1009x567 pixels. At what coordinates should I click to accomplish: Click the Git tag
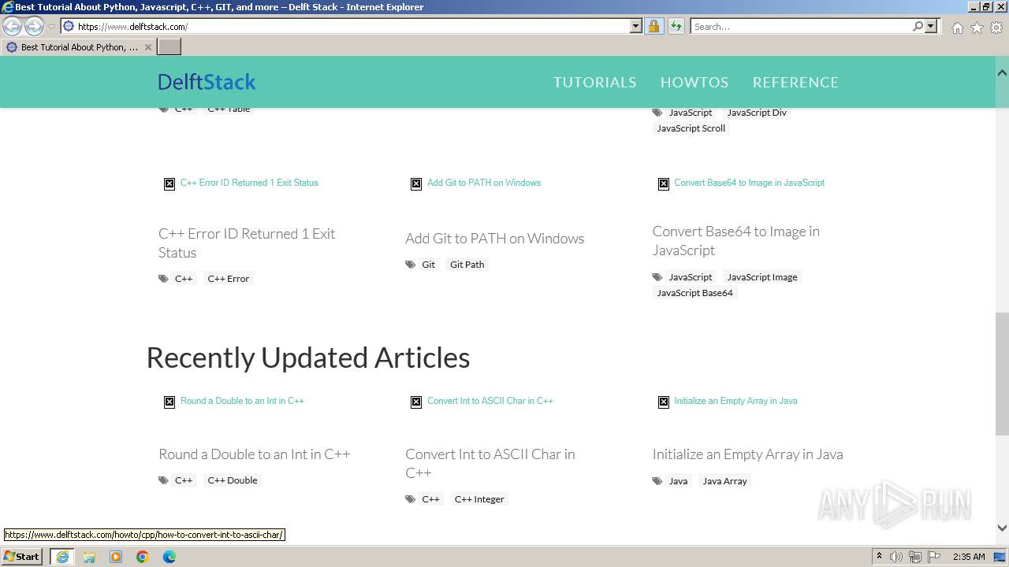(428, 265)
